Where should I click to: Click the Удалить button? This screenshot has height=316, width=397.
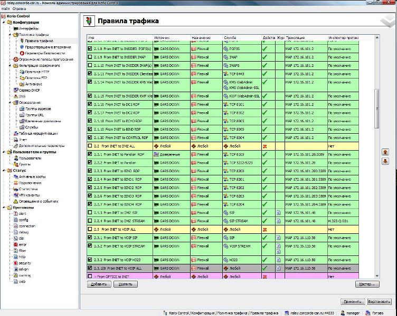126,284
